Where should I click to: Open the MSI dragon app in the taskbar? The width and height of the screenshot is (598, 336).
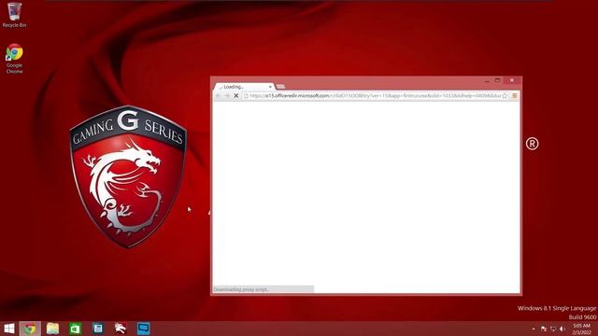(x=121, y=329)
